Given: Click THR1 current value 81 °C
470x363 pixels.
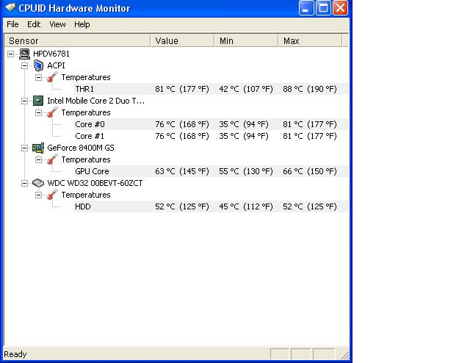Looking at the screenshot, I should pyautogui.click(x=182, y=89).
